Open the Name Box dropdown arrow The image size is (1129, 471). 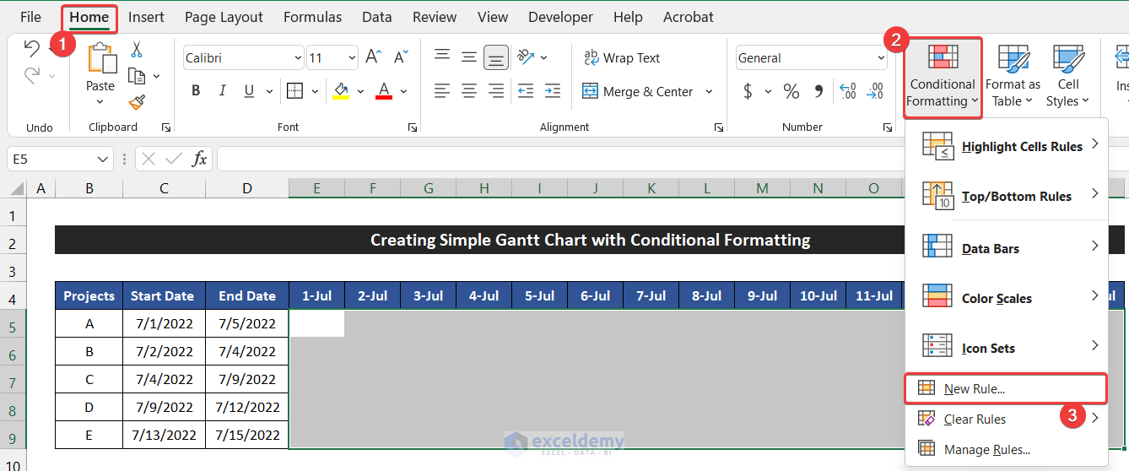[x=103, y=159]
